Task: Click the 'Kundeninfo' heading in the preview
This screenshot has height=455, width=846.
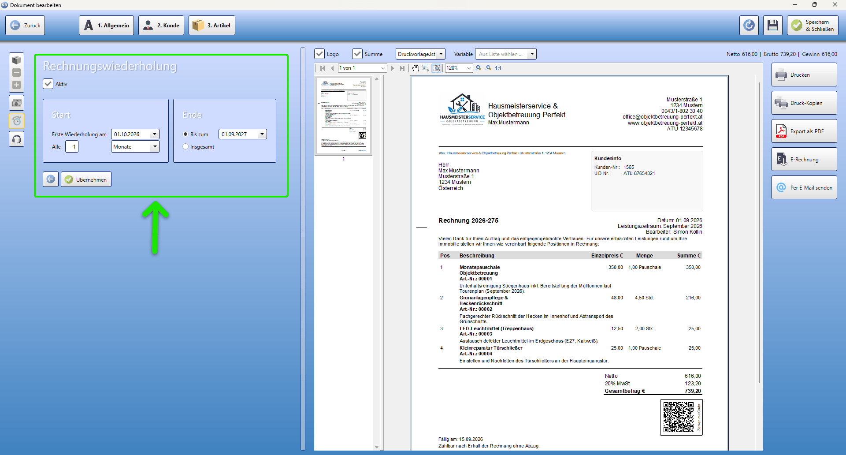Action: tap(608, 158)
